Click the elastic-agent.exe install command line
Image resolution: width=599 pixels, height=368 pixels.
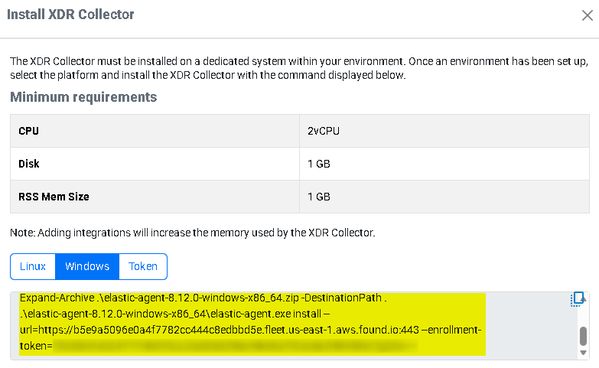[x=174, y=314]
